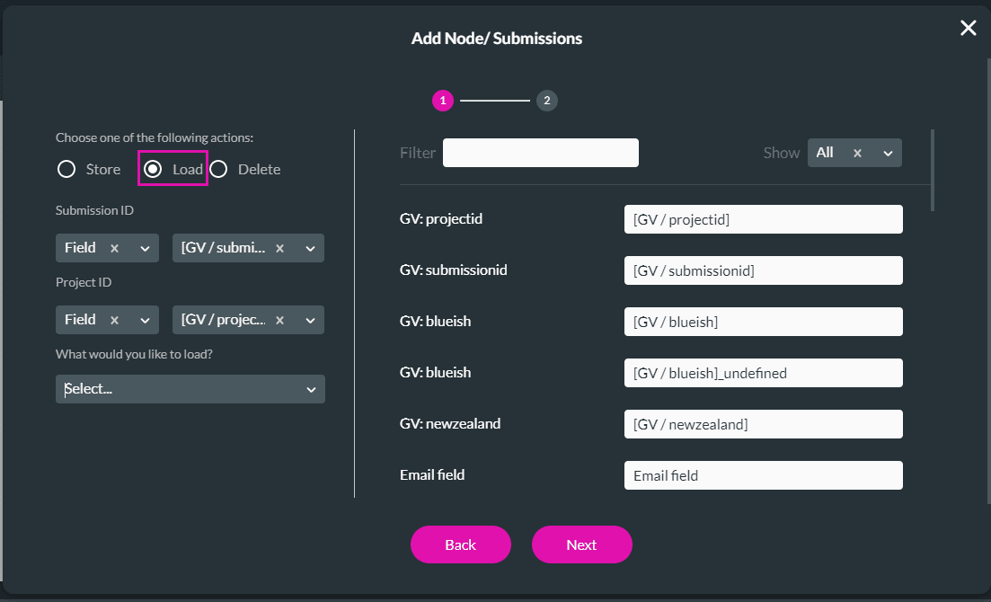
Task: Clear the All filter in the Show selector
Action: (857, 153)
